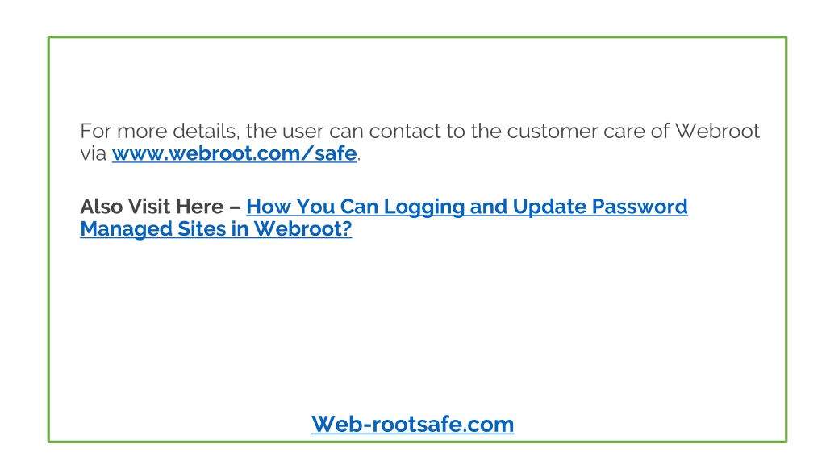The image size is (826, 465).
Task: Click the "Managed Sites in Webroot?" link line
Action: (x=216, y=228)
